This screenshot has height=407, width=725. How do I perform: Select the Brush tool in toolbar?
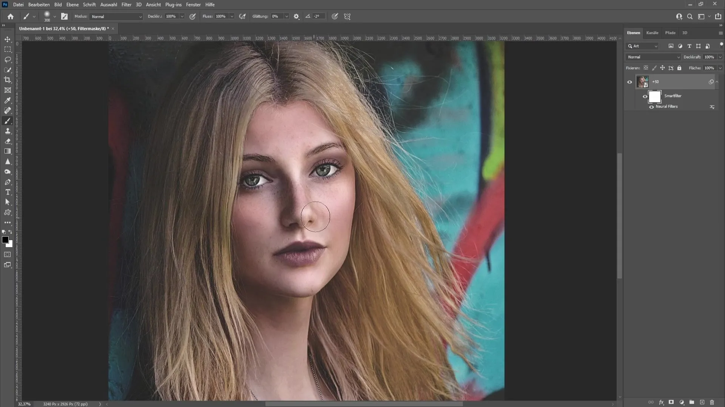pos(8,121)
